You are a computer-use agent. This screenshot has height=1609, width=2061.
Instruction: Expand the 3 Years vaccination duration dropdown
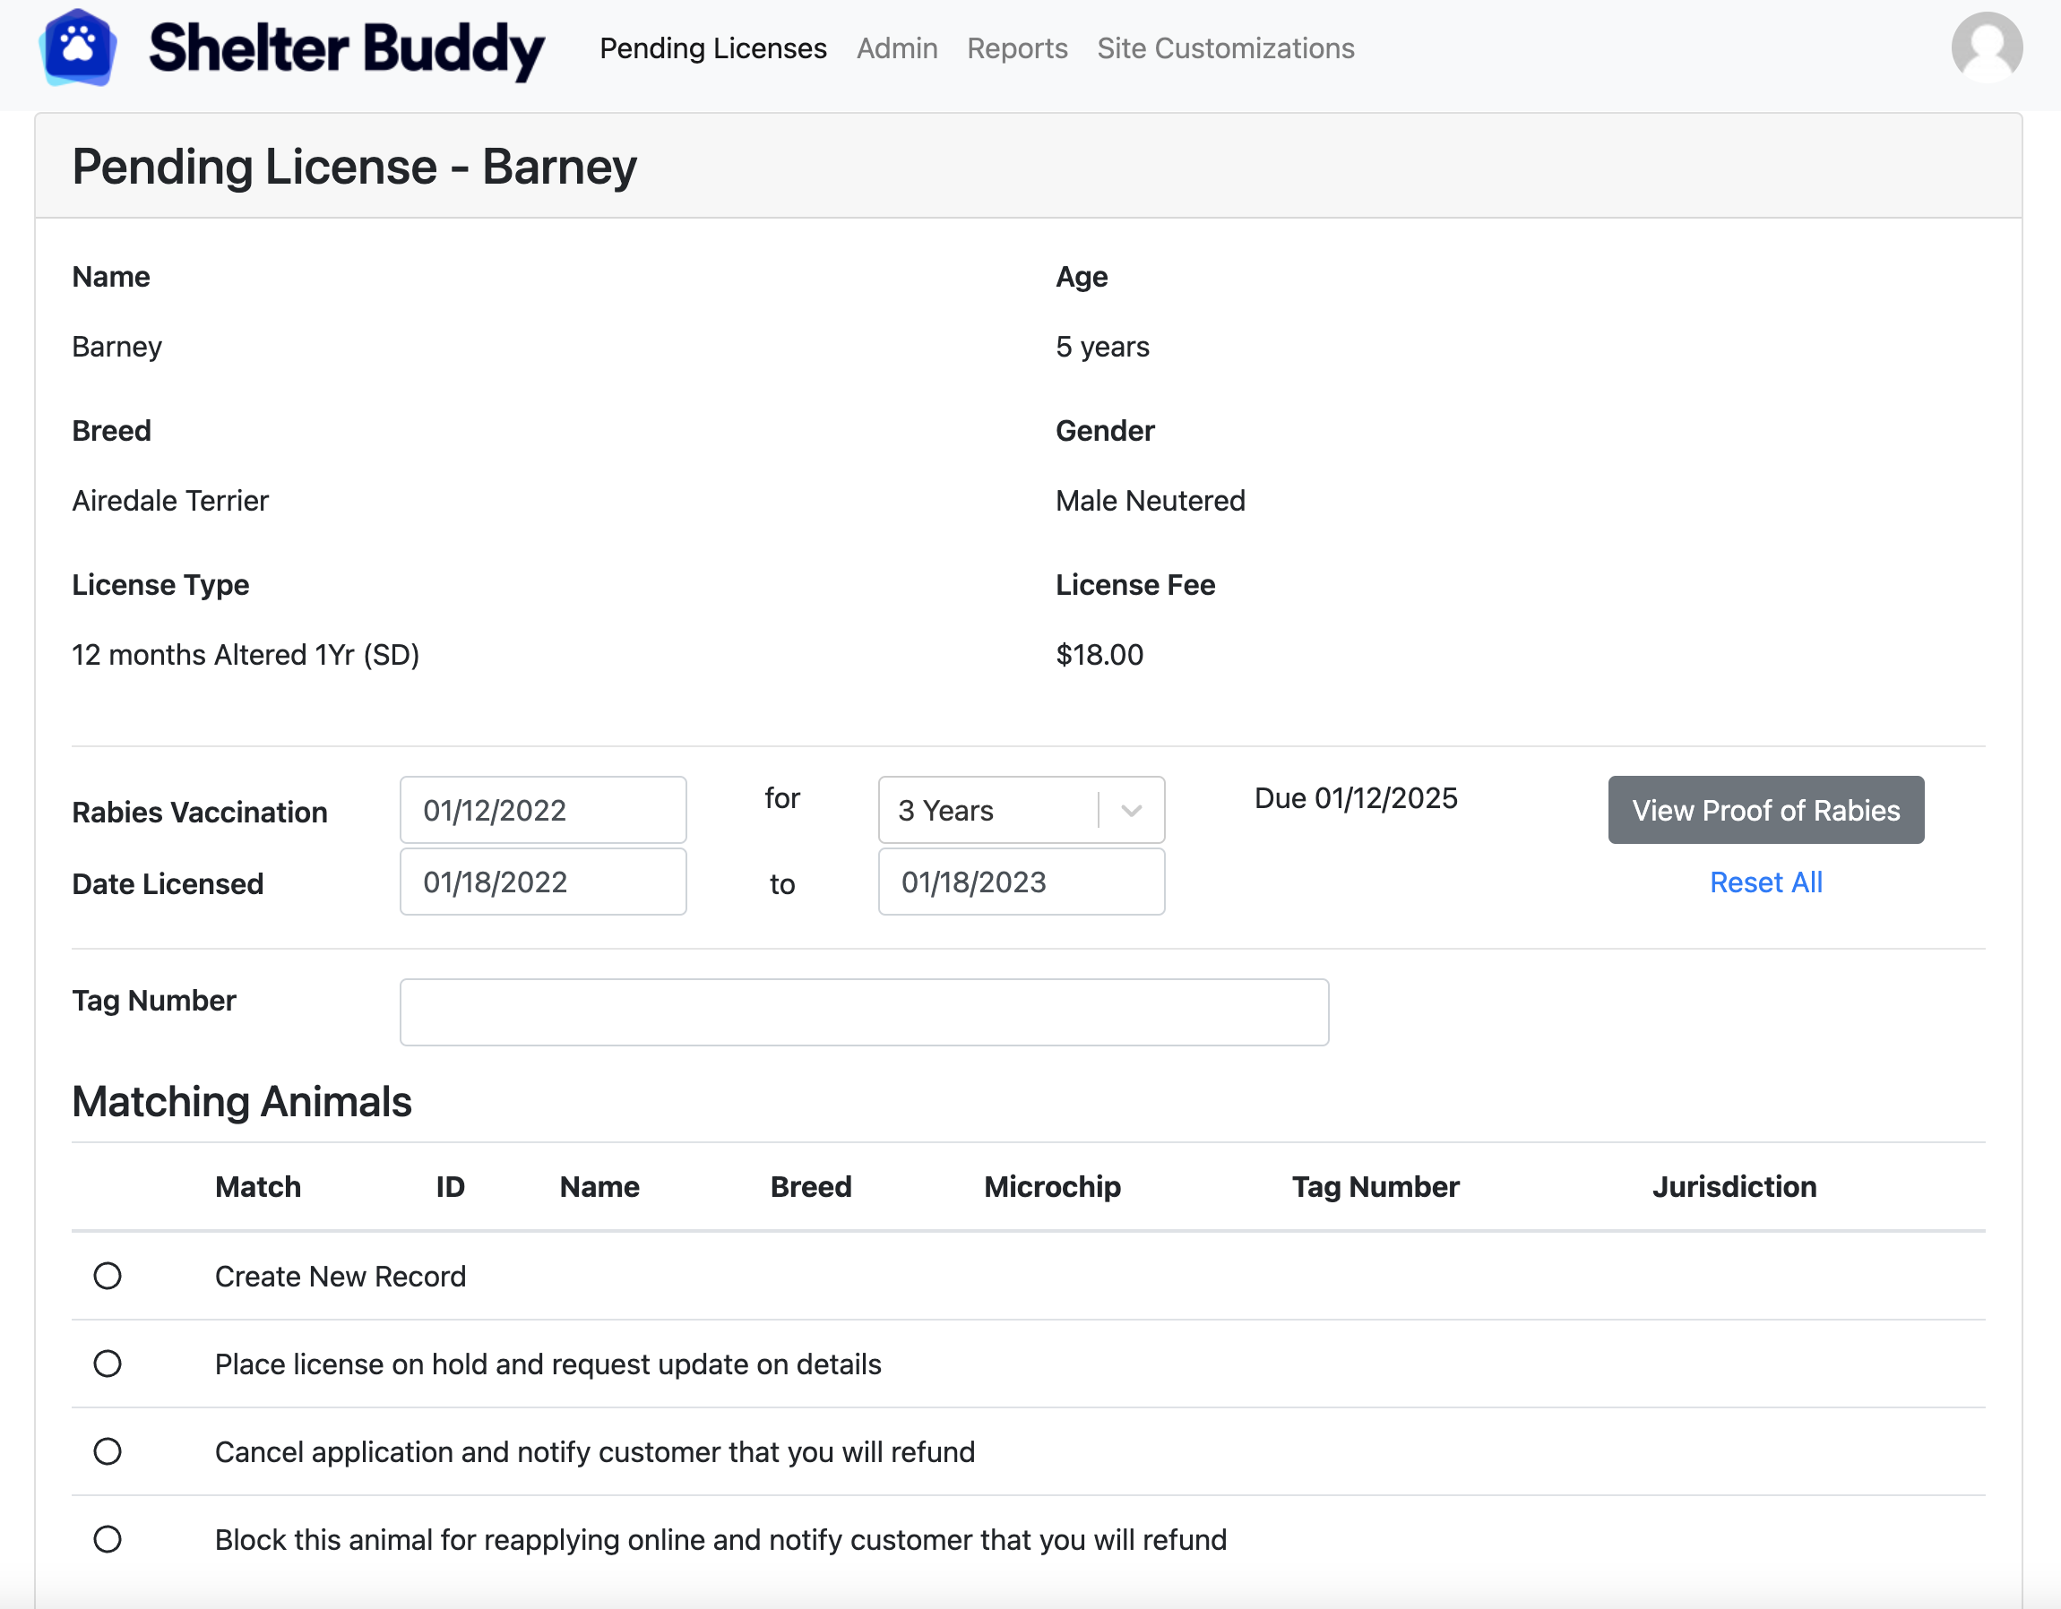click(x=991, y=811)
